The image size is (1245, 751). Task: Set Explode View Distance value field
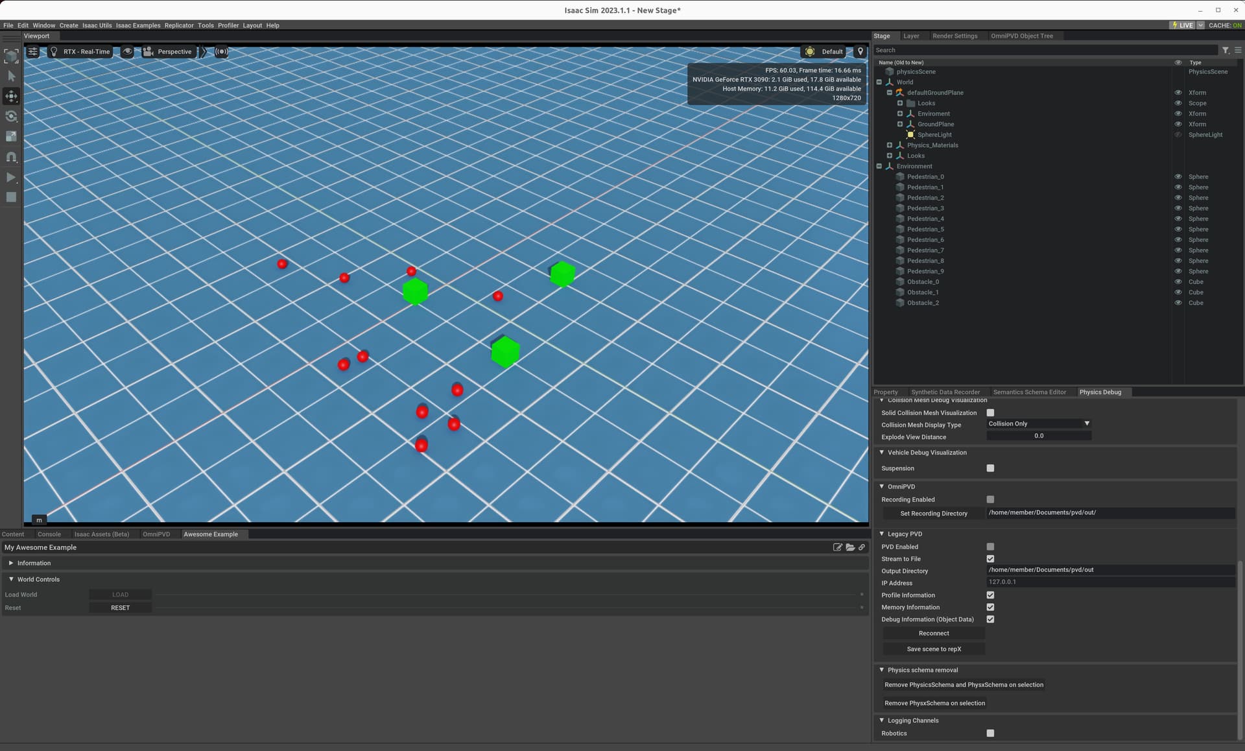[x=1038, y=436]
